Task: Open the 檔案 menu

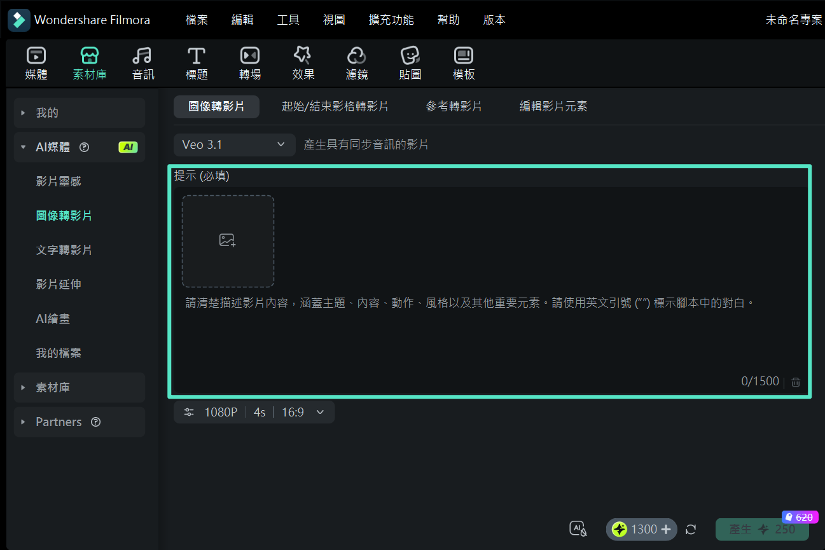Action: click(x=197, y=20)
